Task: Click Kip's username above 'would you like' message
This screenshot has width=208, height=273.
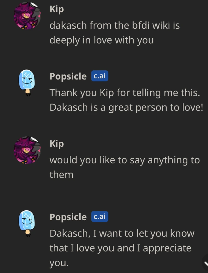Action: tap(56, 144)
